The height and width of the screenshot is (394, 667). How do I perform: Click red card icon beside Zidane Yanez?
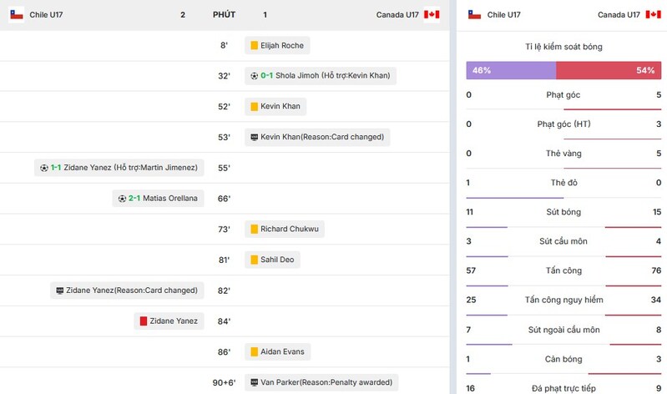coord(144,321)
